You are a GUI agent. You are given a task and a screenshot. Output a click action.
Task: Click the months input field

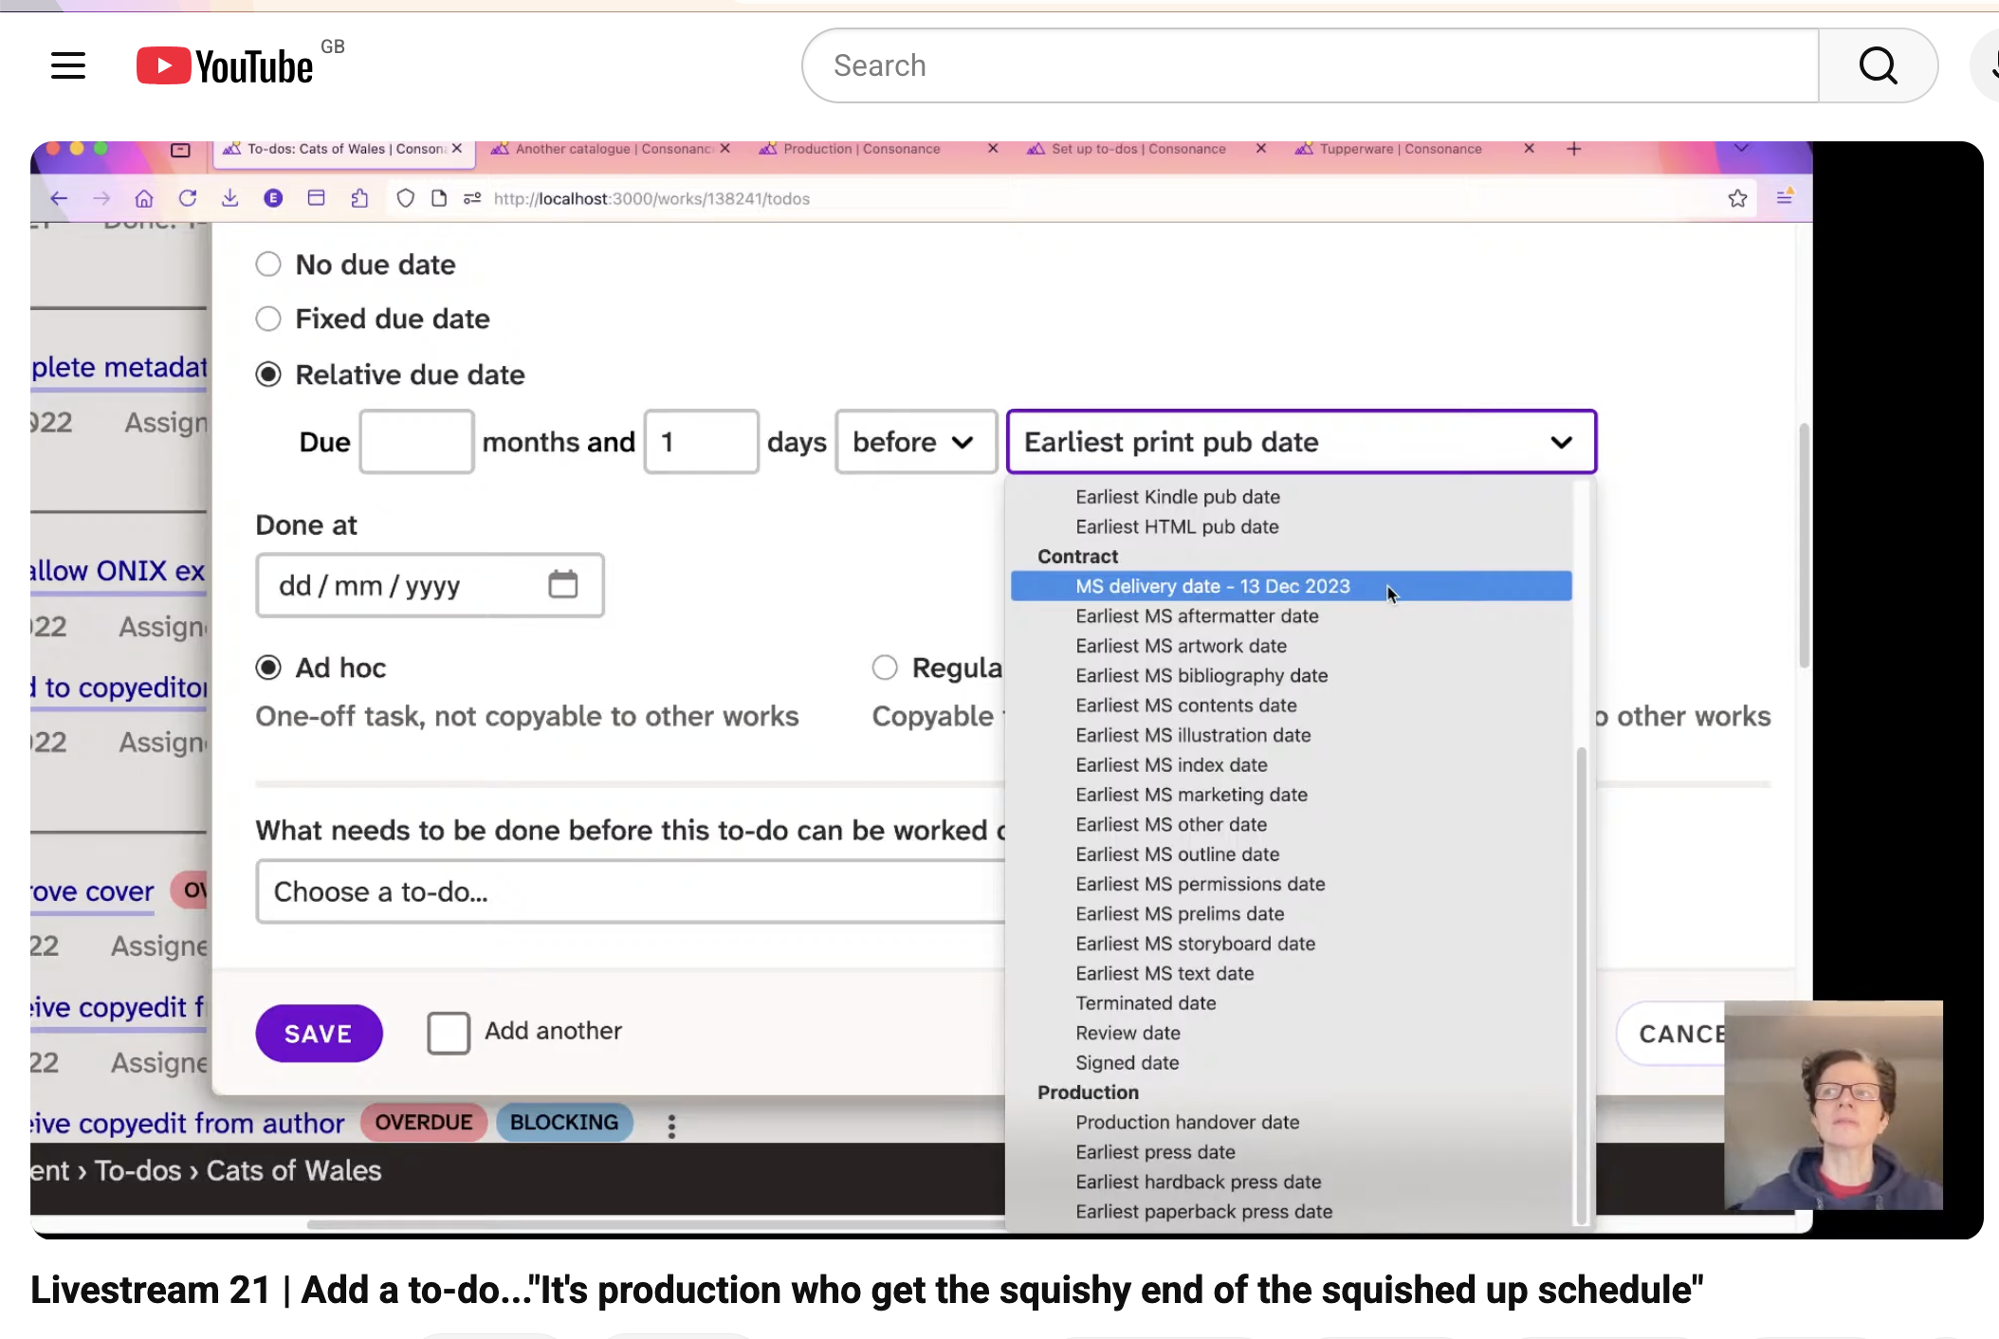(416, 442)
